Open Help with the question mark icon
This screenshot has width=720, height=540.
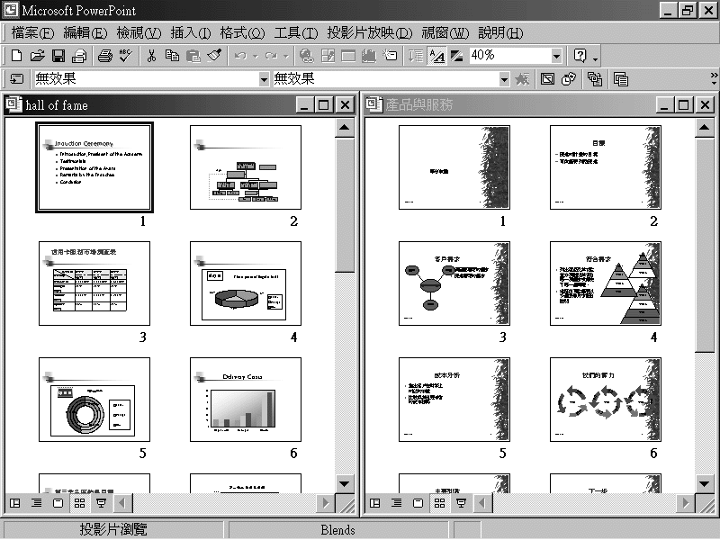tap(580, 56)
